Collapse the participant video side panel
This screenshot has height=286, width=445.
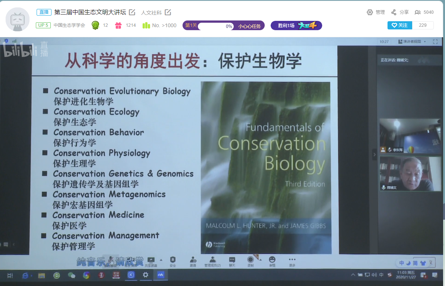[374, 154]
